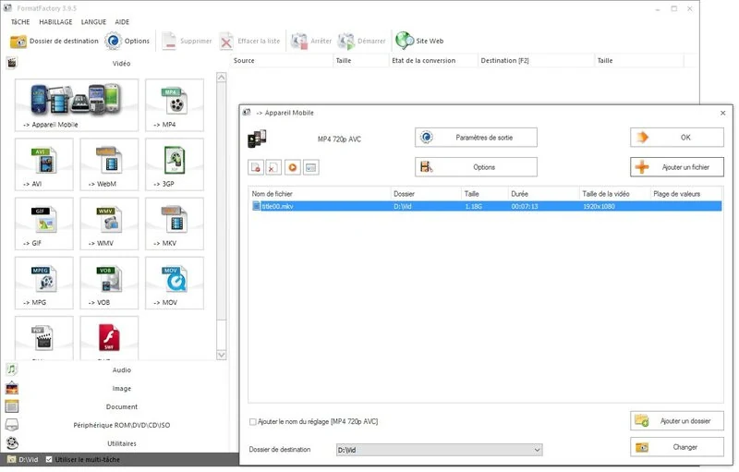Close the Appareil Mobile dialog
739x472 pixels.
coord(723,113)
